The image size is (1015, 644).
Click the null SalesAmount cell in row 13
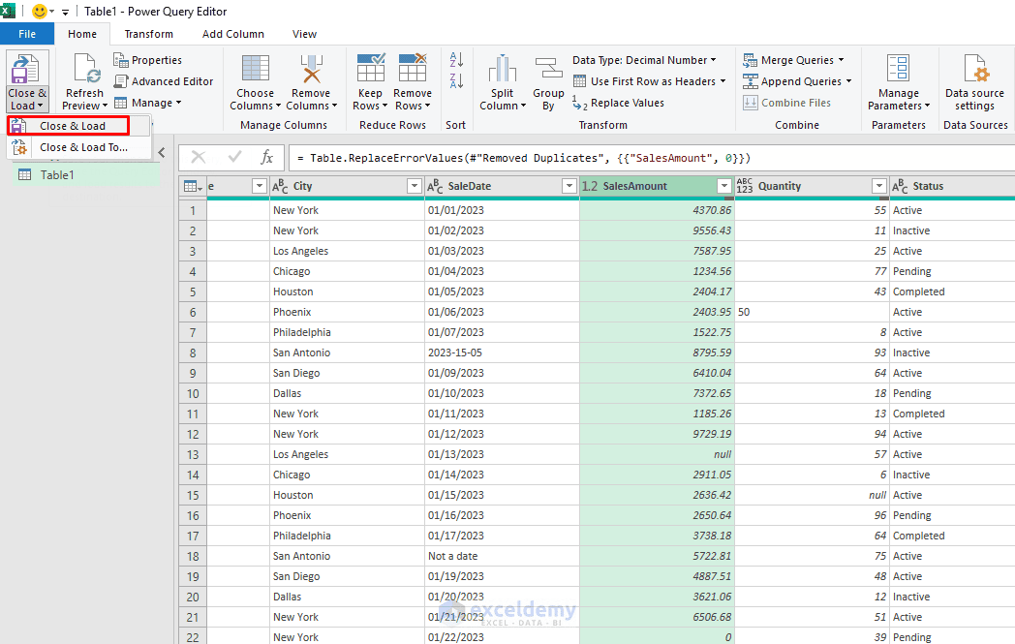click(657, 454)
